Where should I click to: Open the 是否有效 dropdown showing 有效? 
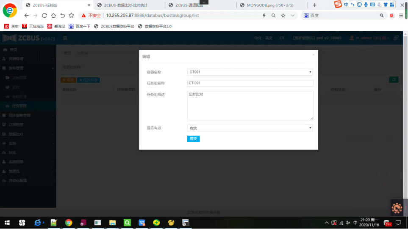pyautogui.click(x=250, y=128)
